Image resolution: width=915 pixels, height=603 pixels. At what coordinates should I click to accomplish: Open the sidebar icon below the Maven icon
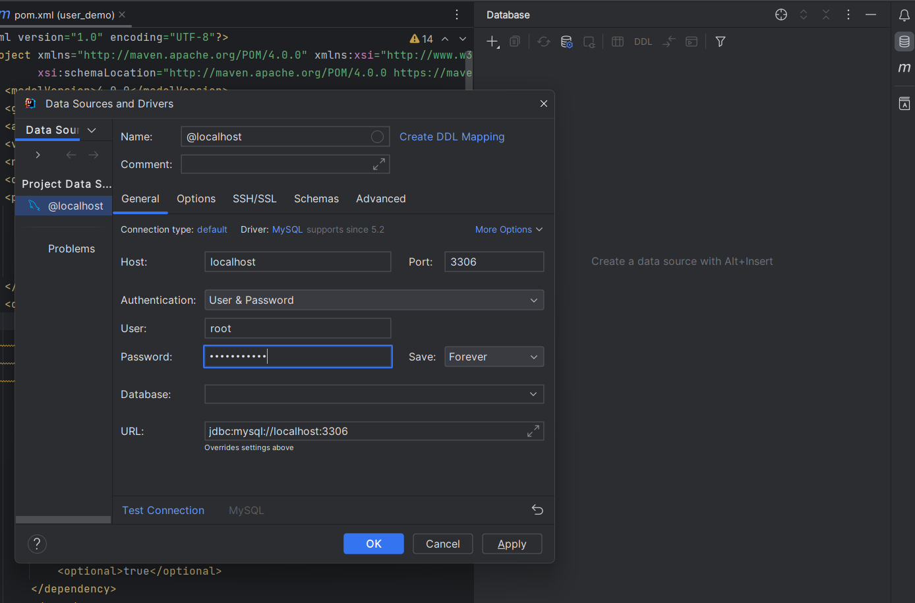click(904, 103)
